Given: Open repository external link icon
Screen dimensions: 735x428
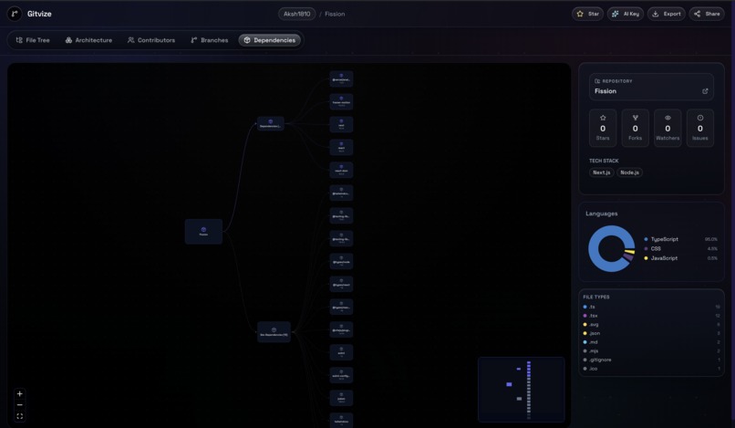Looking at the screenshot, I should (x=705, y=91).
